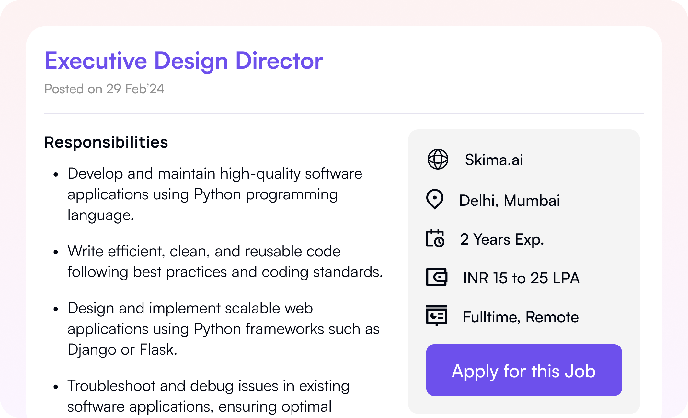Viewport: 688px width, 418px height.
Task: Click the location pin icon
Action: point(435,199)
